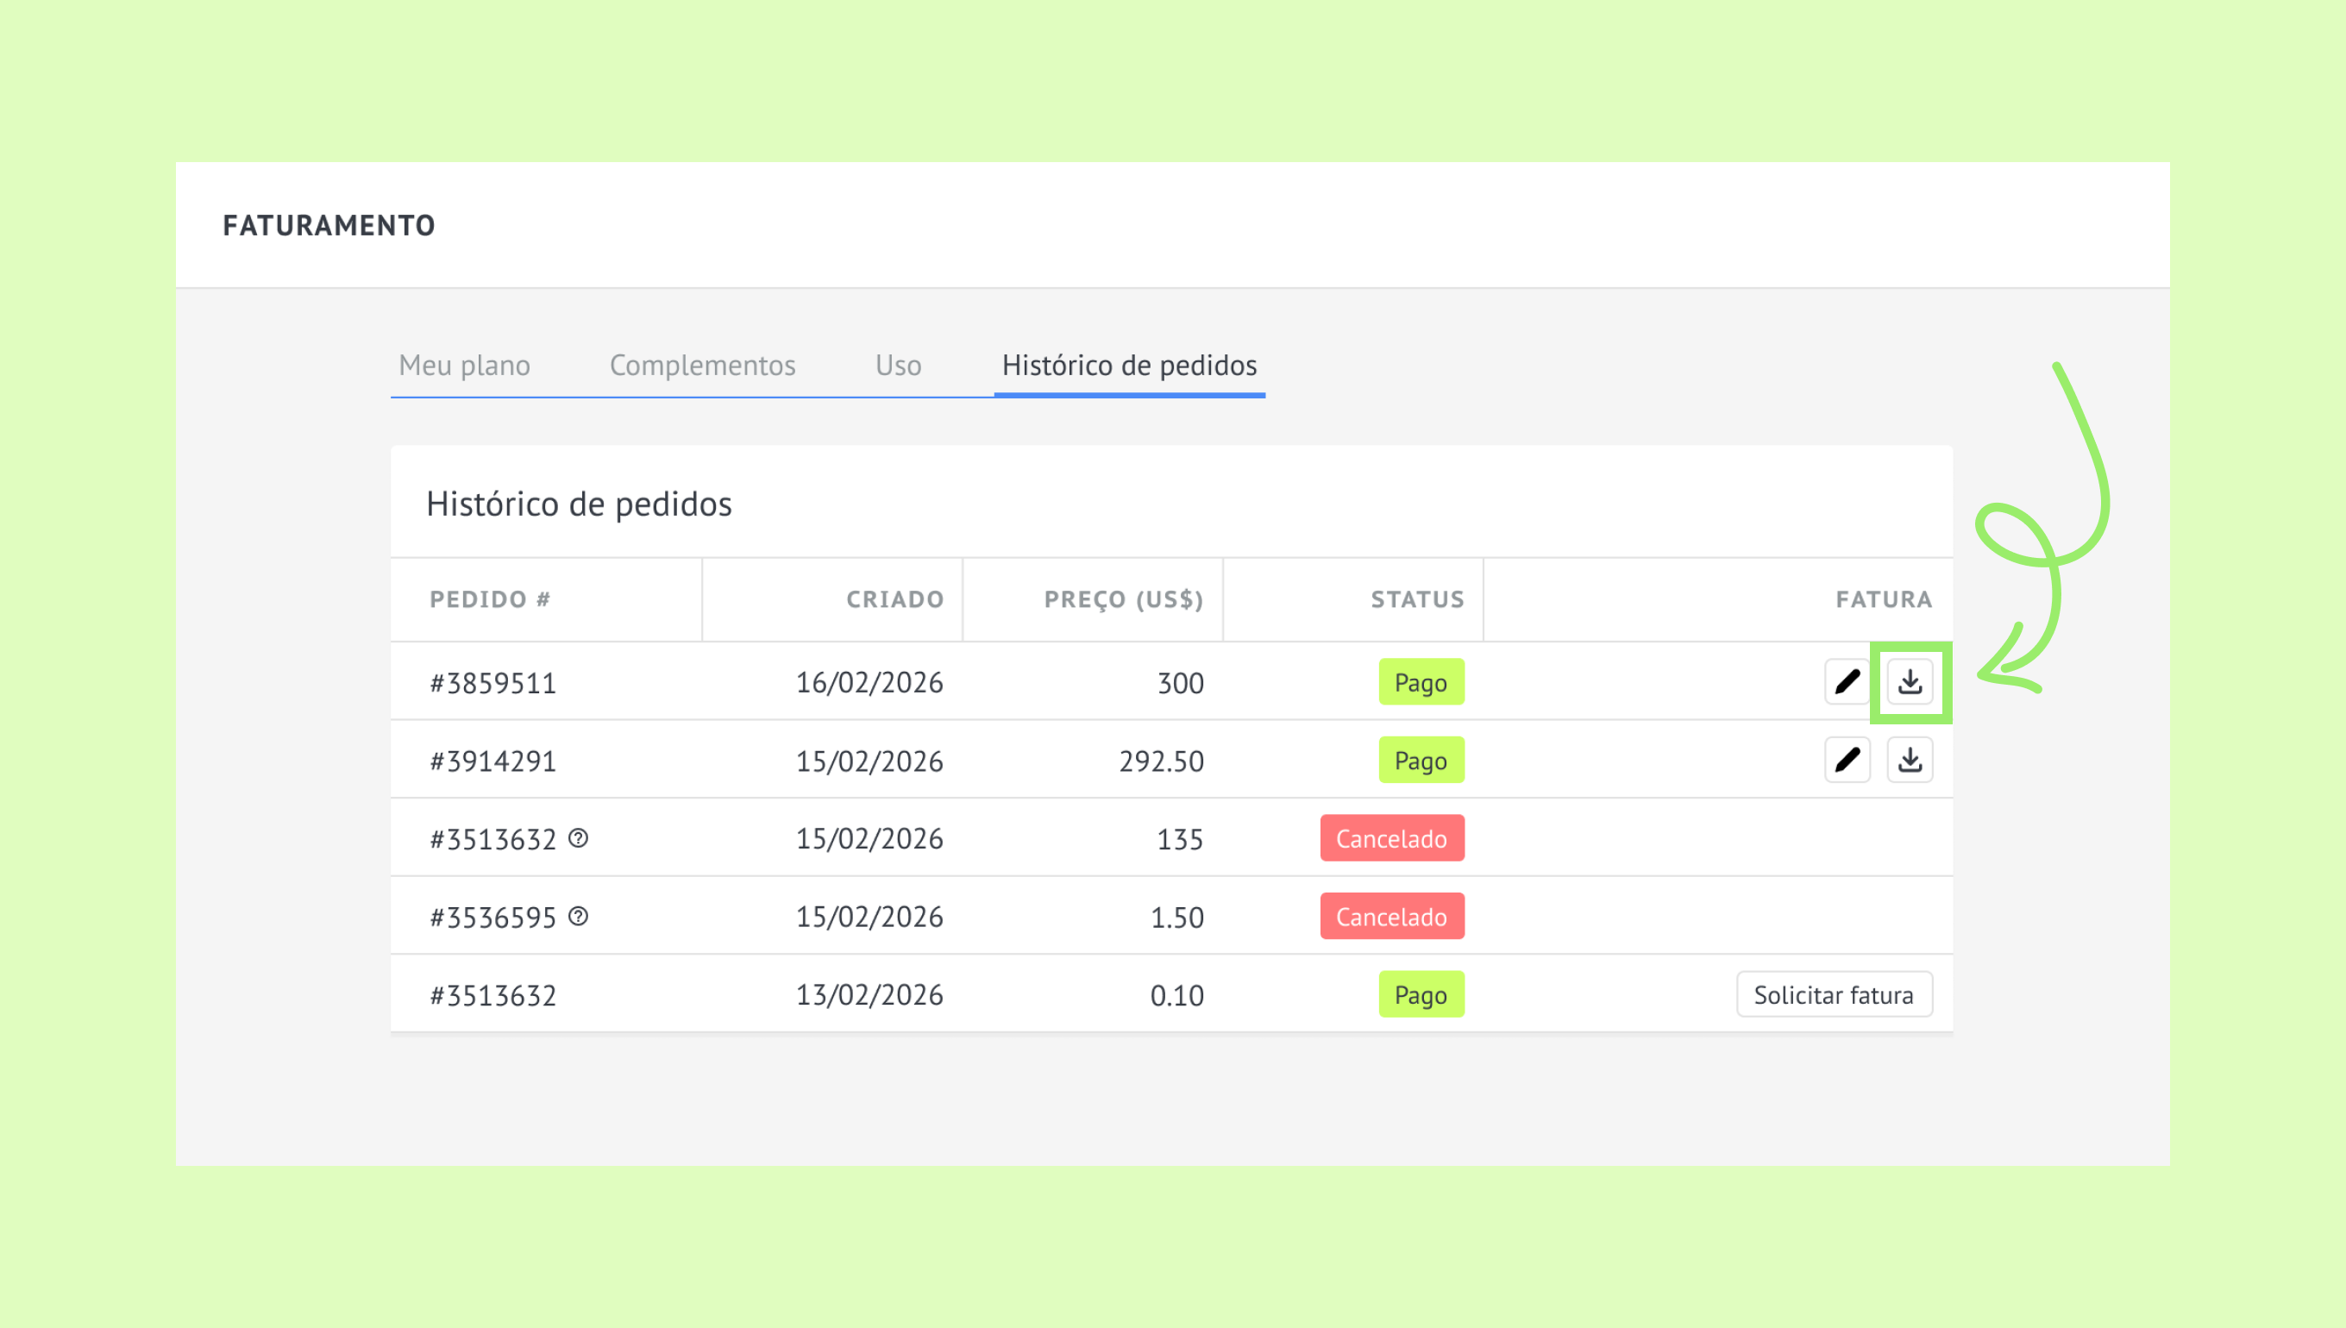2346x1328 pixels.
Task: Switch to the Meu plano tab
Action: pyautogui.click(x=464, y=365)
